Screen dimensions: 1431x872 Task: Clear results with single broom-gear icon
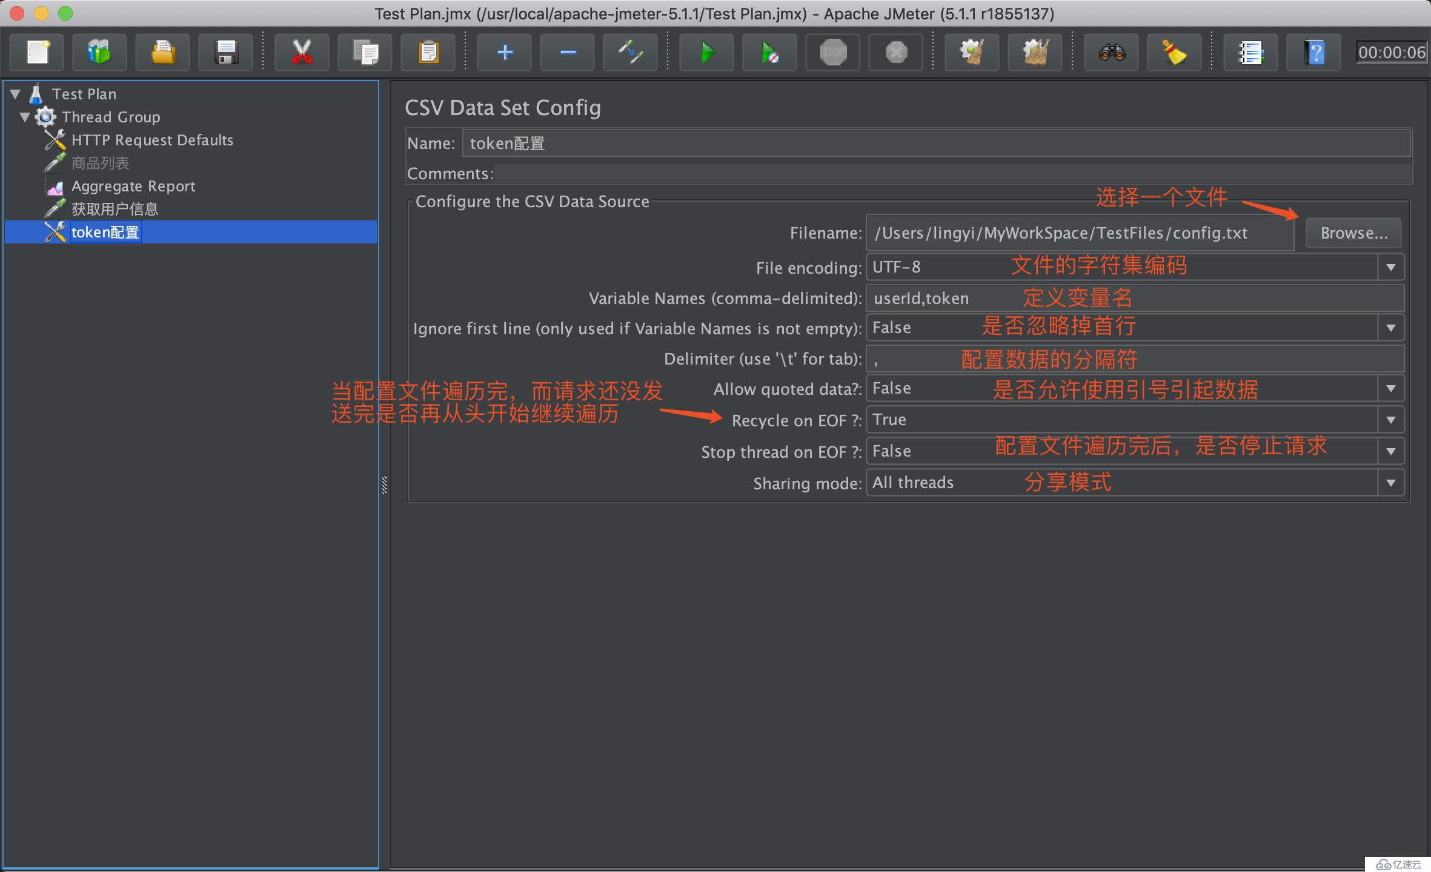(x=972, y=52)
